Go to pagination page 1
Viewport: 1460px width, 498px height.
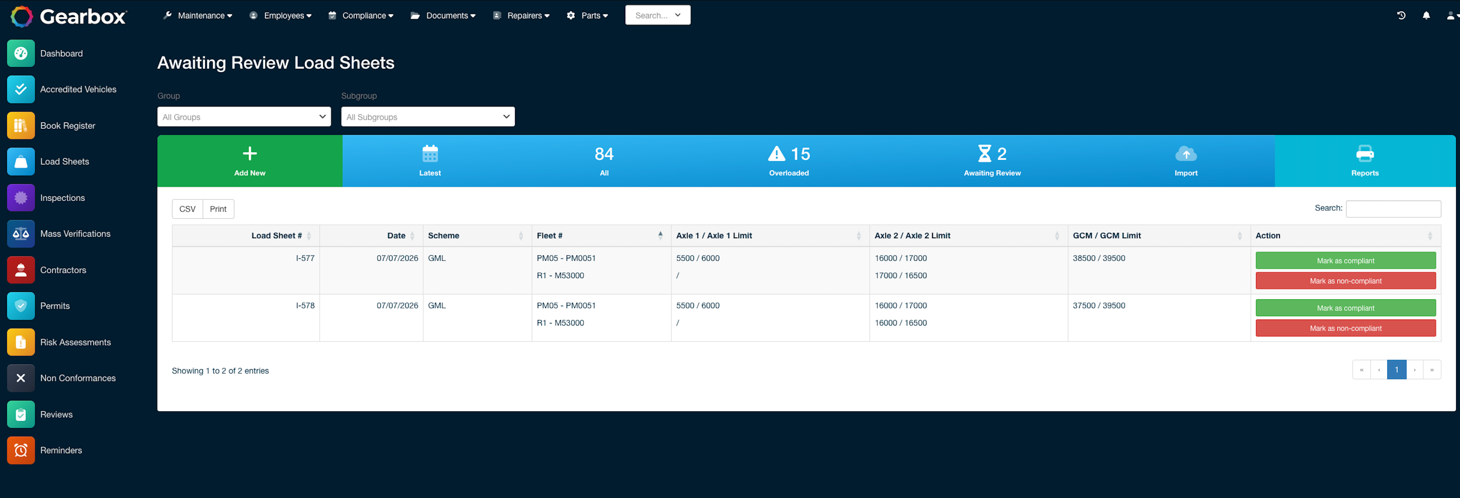click(x=1397, y=370)
